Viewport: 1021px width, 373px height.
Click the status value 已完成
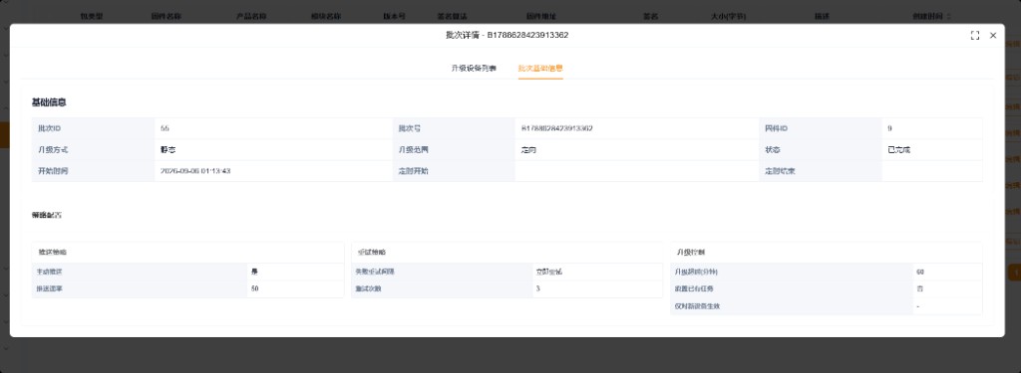click(x=898, y=150)
